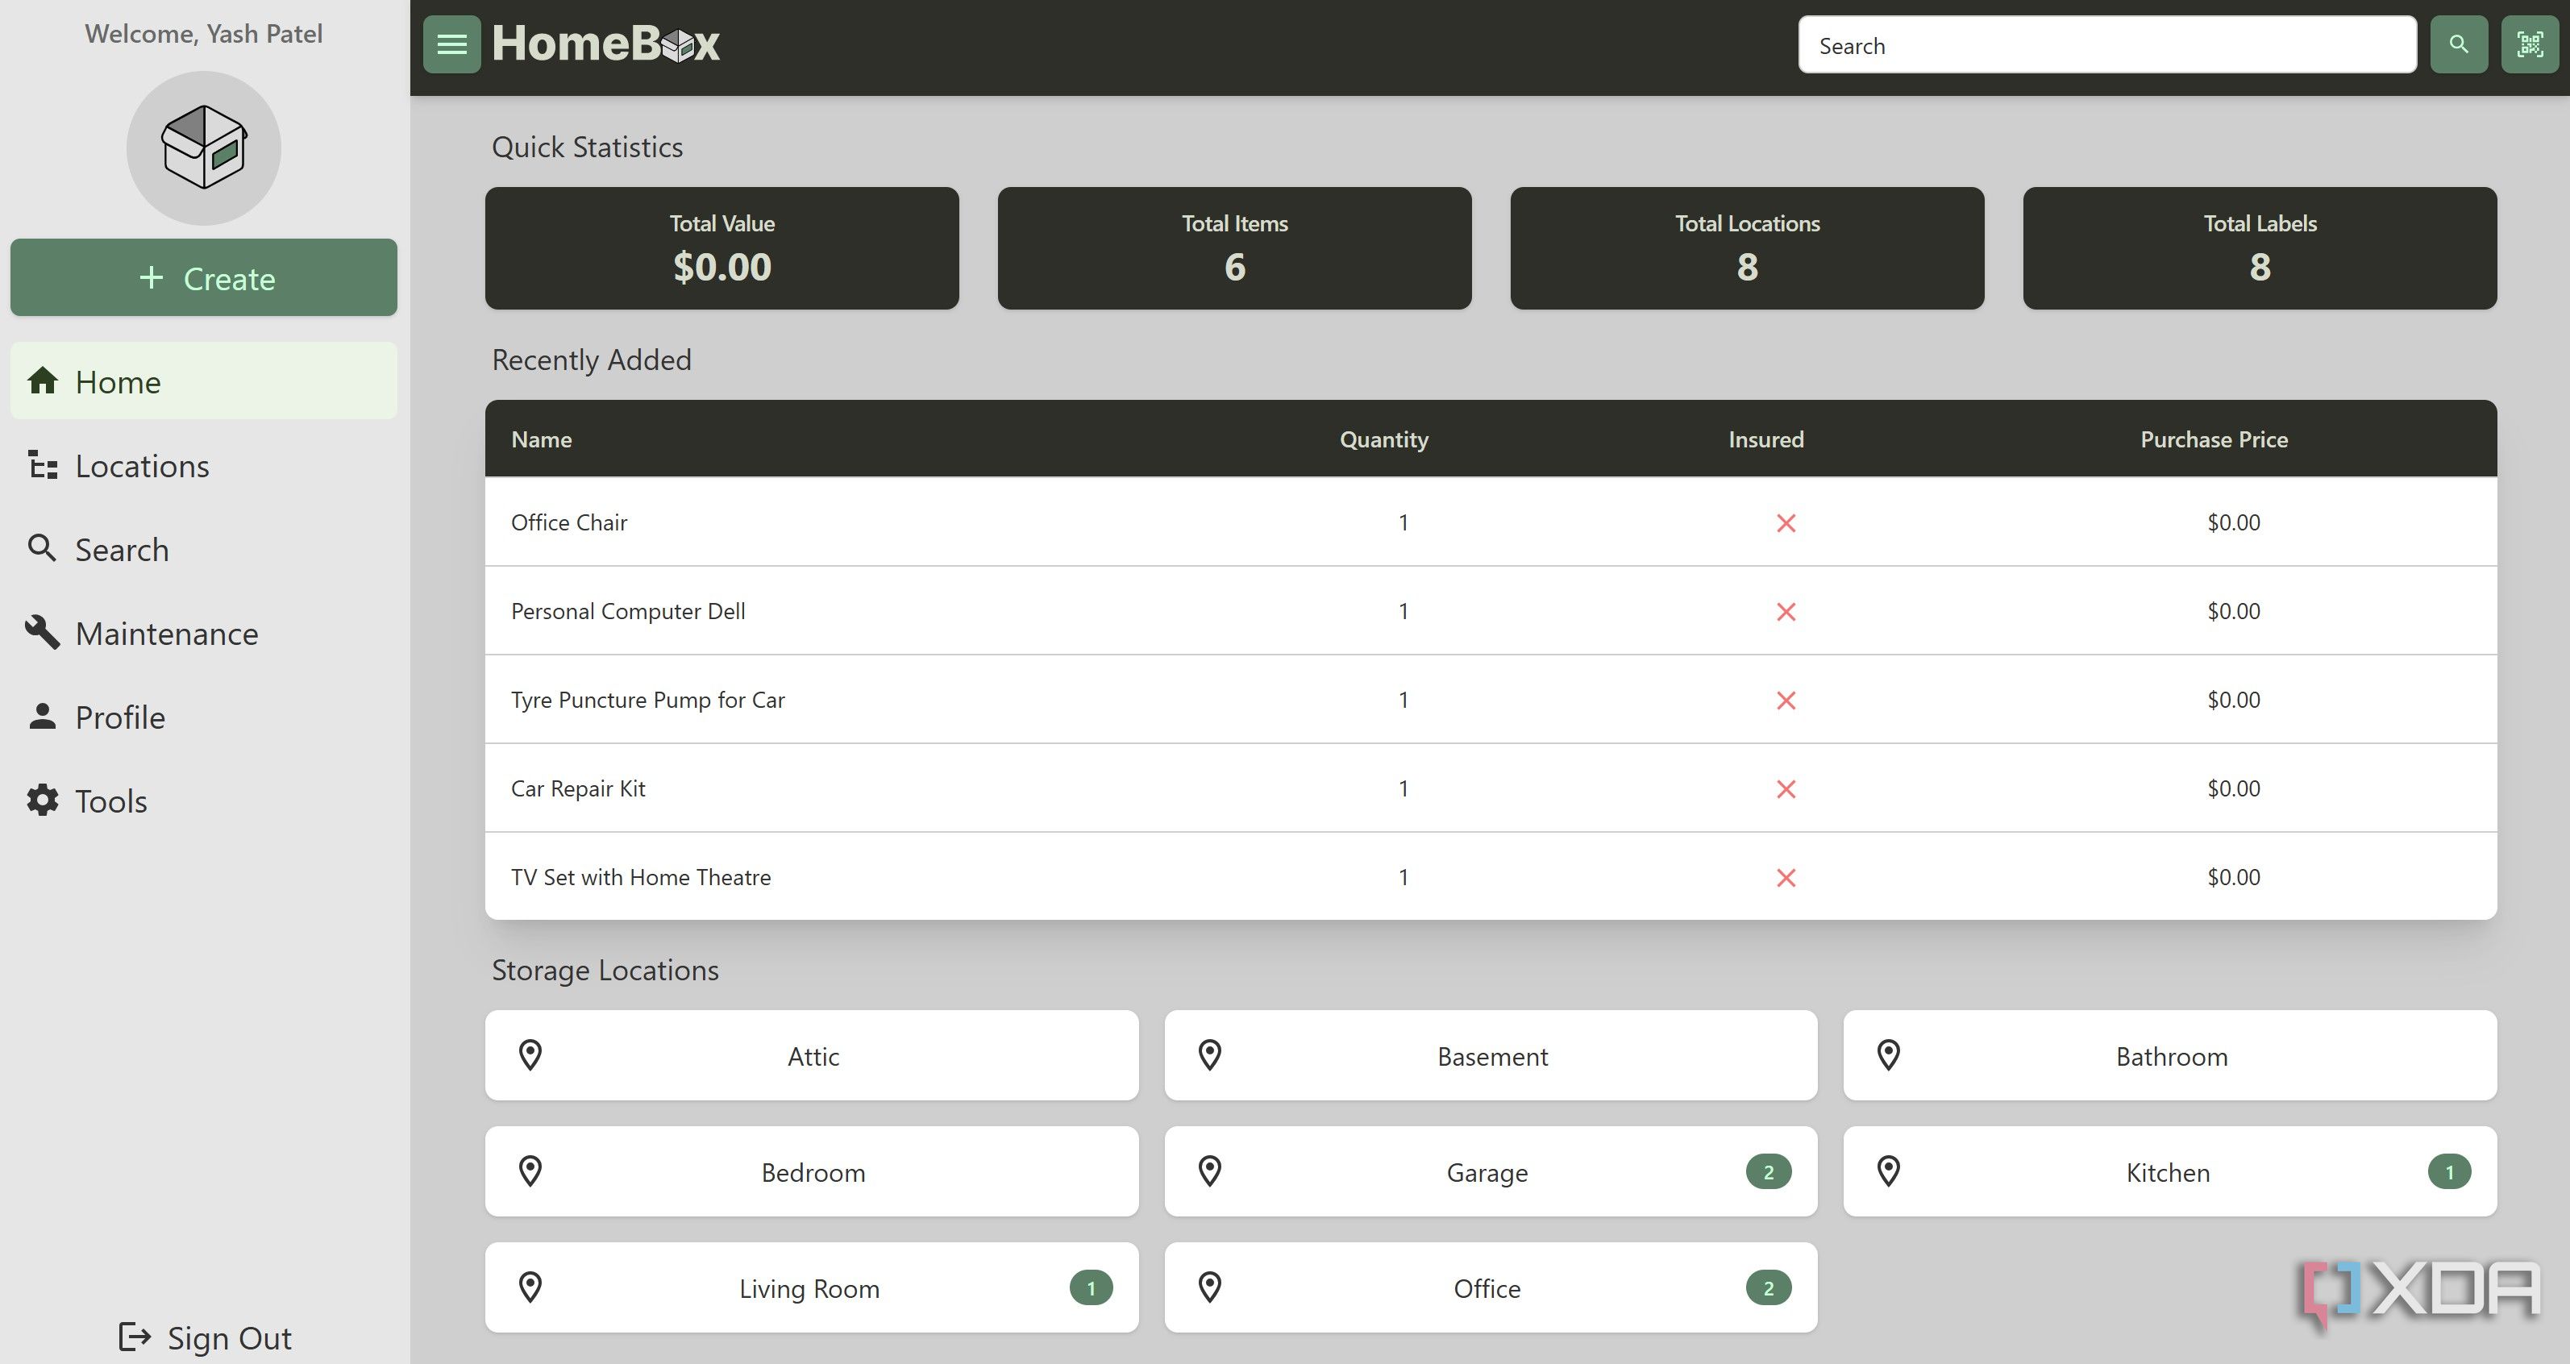2570x1364 pixels.
Task: Click the wrench icon beside Maintenance
Action: (x=42, y=631)
